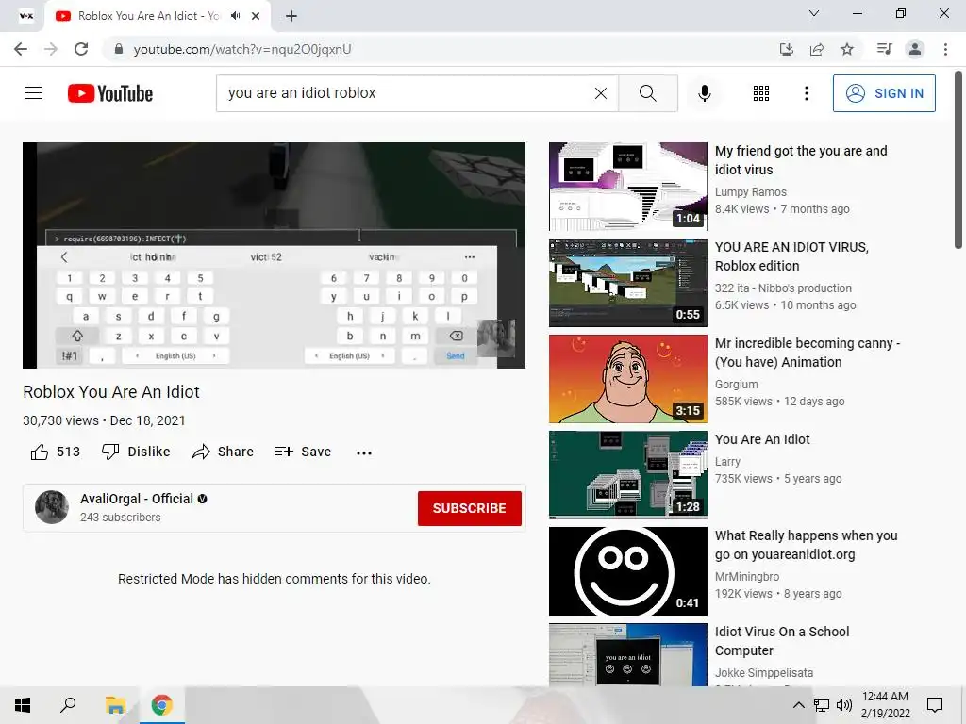Install app via address bar icon
The width and height of the screenshot is (966, 724).
pos(786,49)
